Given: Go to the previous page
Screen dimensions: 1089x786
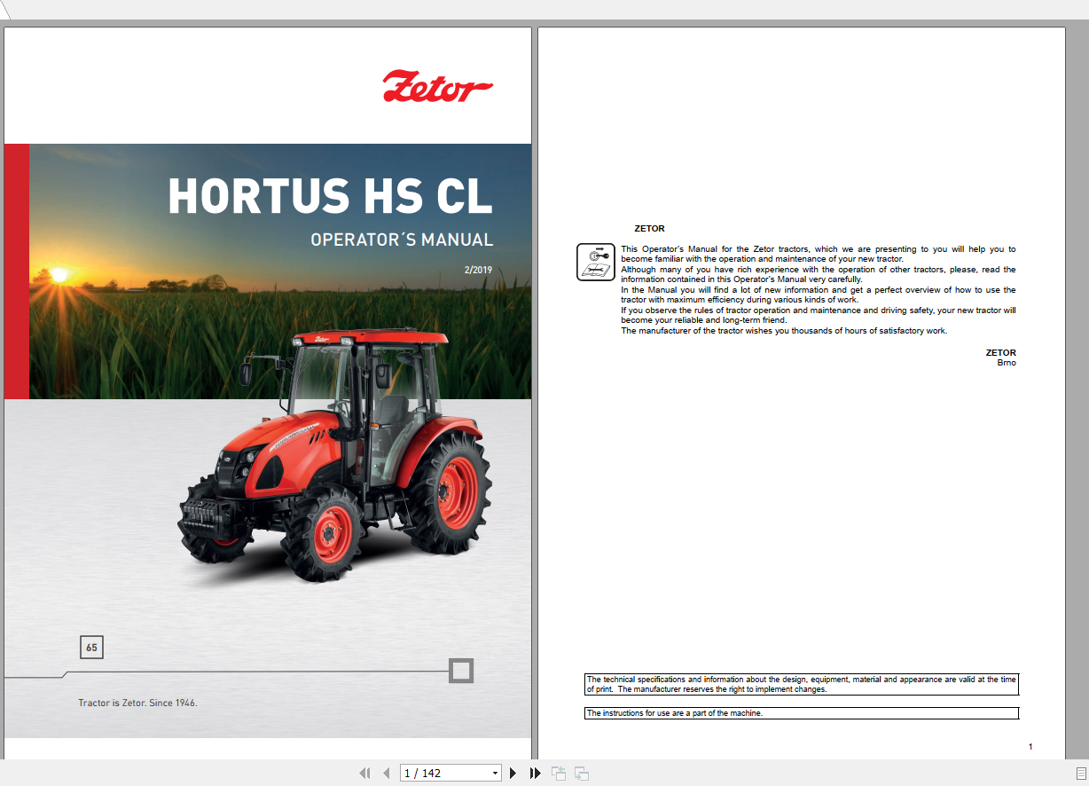Looking at the screenshot, I should click(386, 774).
